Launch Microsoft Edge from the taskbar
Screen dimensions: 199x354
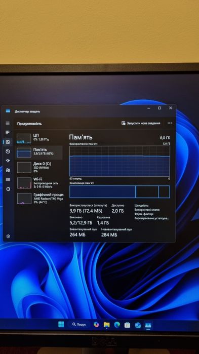pyautogui.click(x=117, y=325)
